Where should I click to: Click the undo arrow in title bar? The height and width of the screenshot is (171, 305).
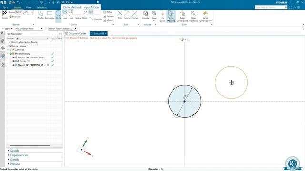(x=18, y=2)
